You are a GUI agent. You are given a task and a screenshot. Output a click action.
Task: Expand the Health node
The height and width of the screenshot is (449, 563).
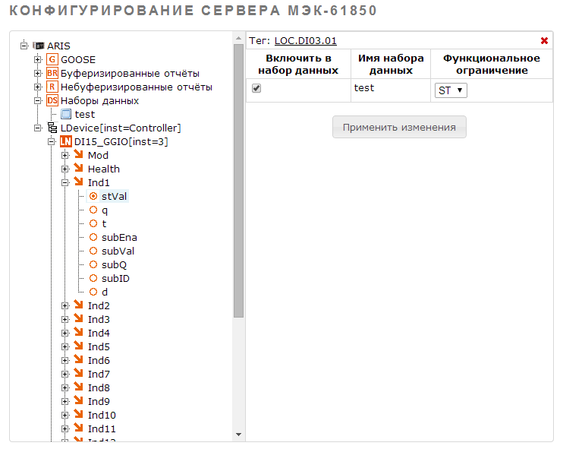tap(65, 169)
